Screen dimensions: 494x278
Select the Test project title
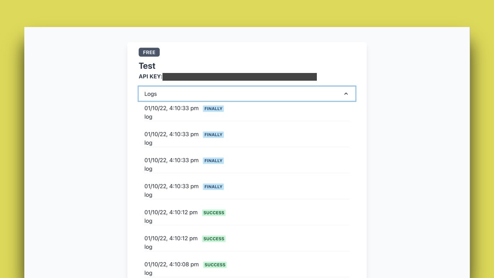point(147,66)
